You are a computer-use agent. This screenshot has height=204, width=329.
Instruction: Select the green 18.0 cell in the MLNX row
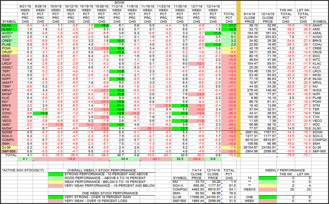(102, 25)
